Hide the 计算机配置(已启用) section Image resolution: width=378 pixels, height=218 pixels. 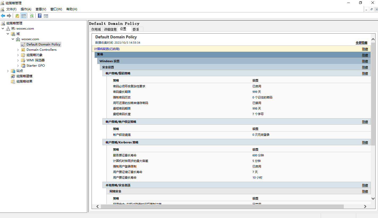point(365,49)
